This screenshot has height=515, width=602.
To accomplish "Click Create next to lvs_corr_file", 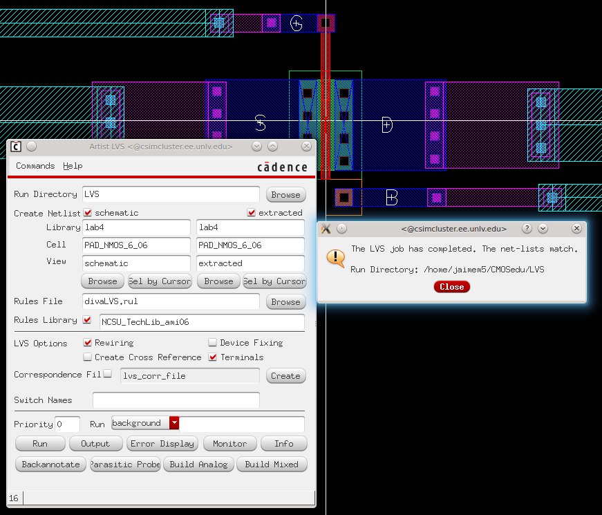I will click(x=286, y=375).
